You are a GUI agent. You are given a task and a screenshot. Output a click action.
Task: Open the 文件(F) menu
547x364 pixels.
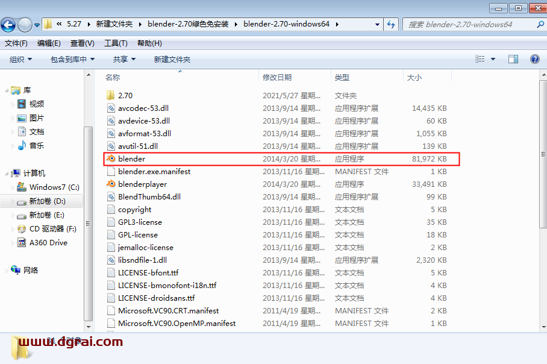click(x=16, y=43)
